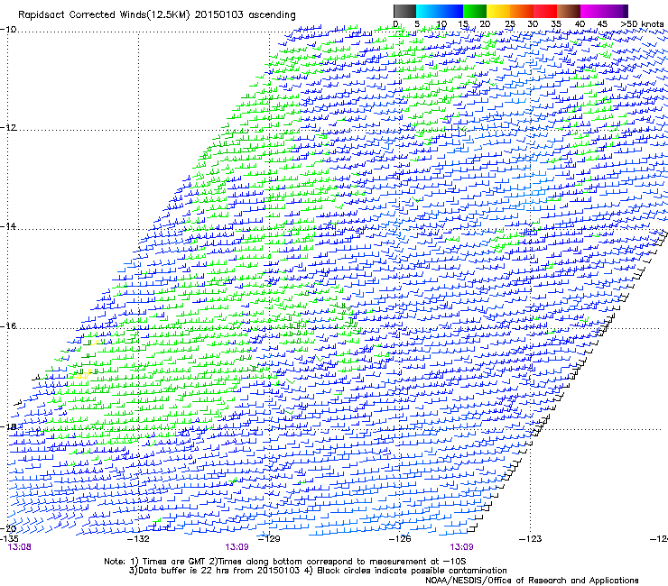Click the cyan 5-10 knots legend swatch
Screen dimensions: 668x586
pos(428,11)
